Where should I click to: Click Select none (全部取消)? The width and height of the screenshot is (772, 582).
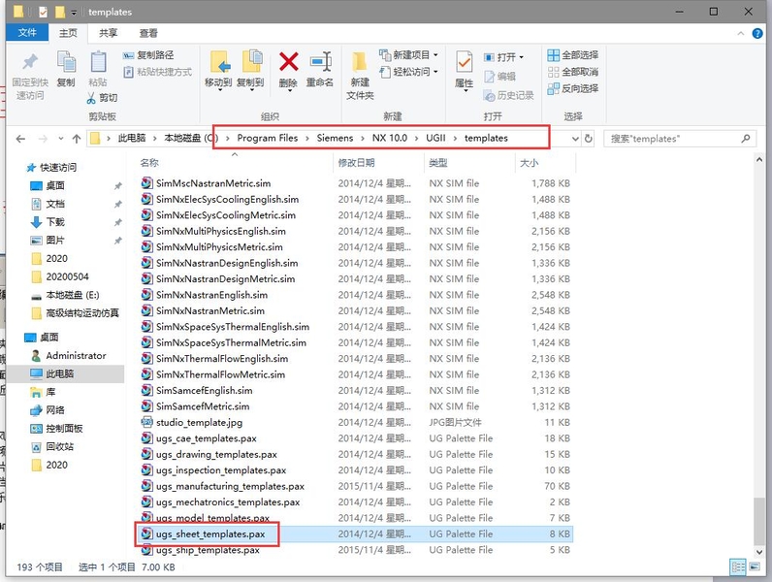[x=573, y=72]
